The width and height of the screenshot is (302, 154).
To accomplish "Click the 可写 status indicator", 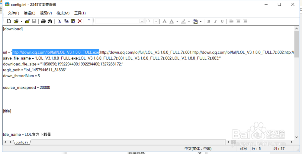I will click(243, 149).
